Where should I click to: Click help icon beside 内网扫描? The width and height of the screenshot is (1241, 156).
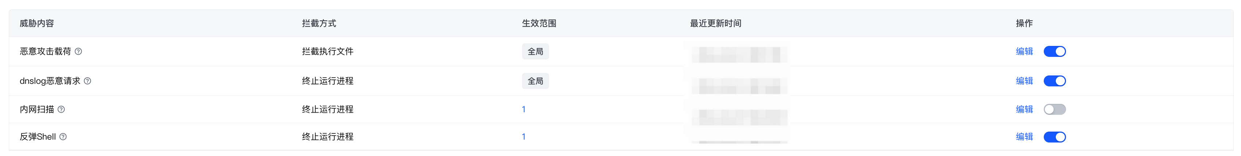(61, 109)
